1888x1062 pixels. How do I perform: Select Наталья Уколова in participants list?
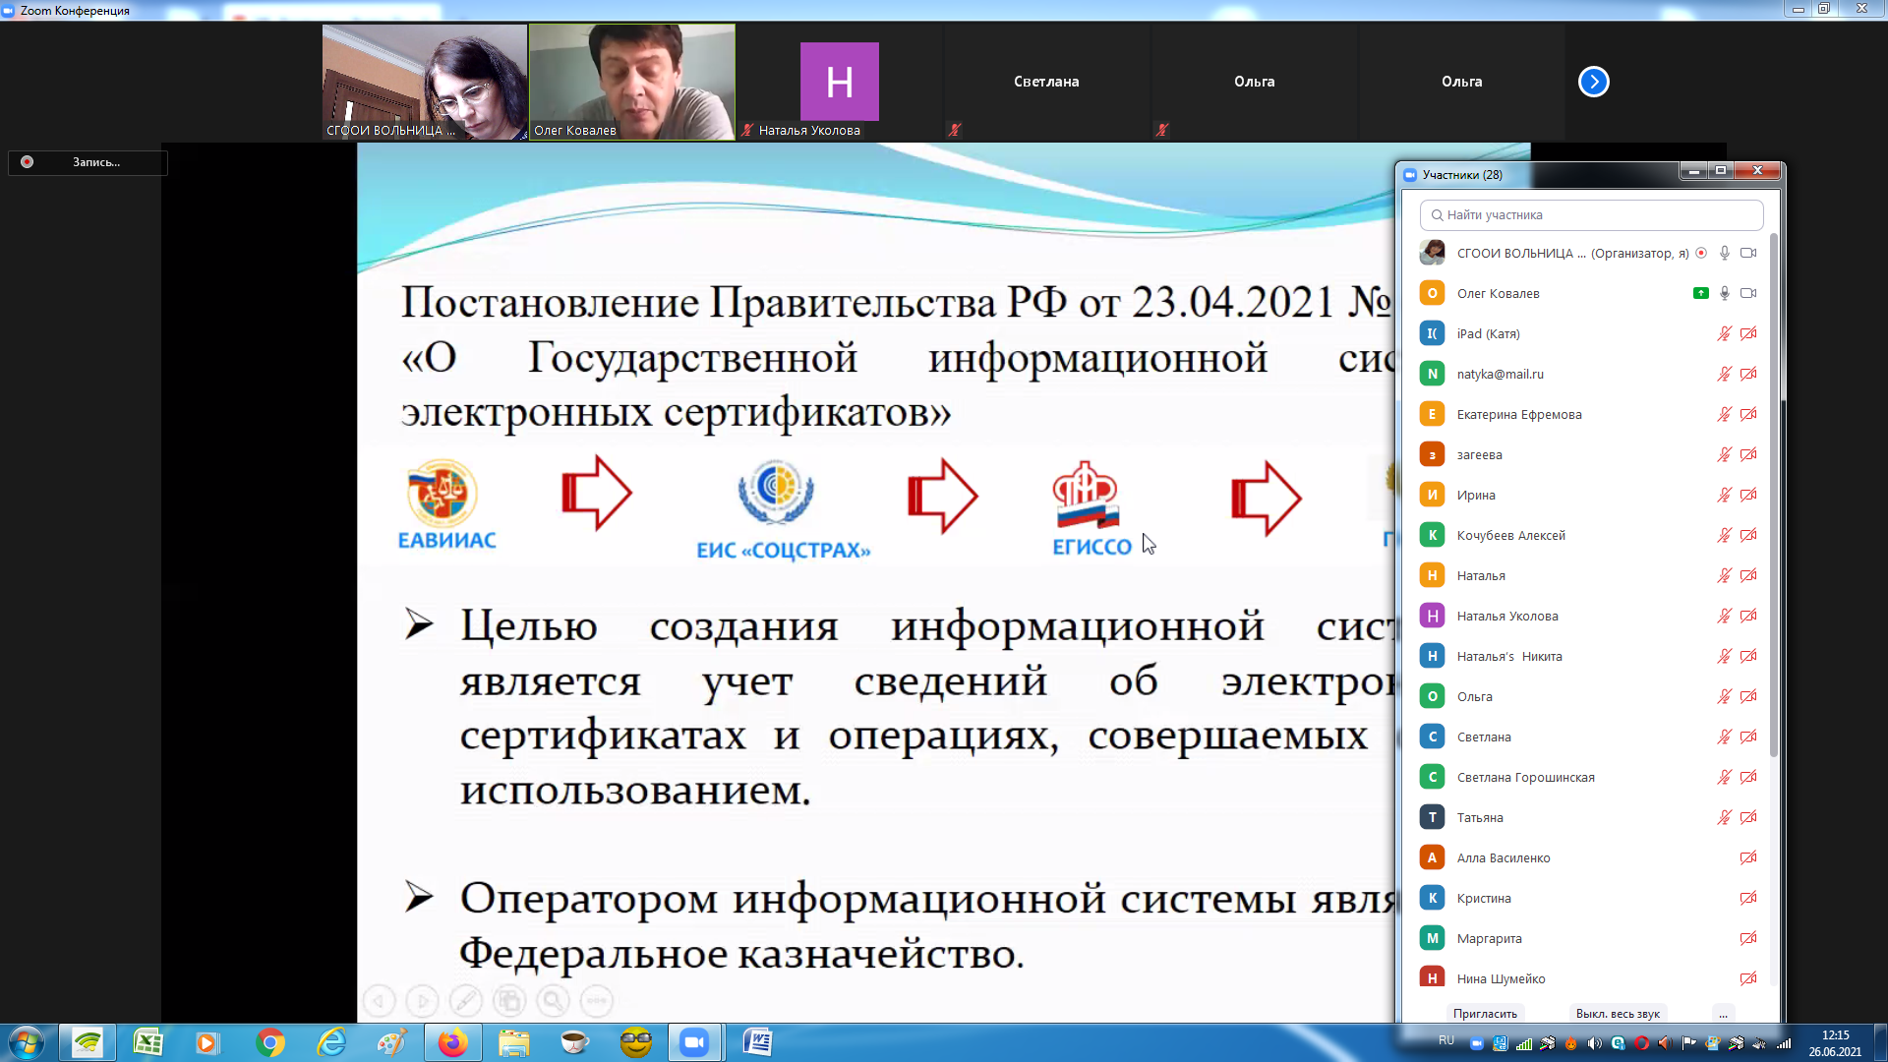[x=1507, y=617]
